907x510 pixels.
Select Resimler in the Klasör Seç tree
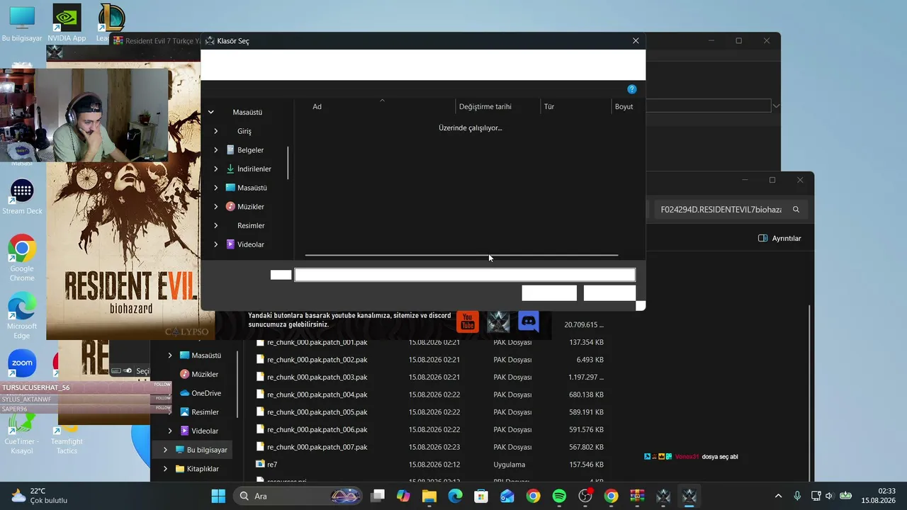[x=252, y=225]
